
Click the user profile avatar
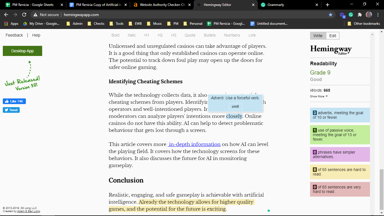(369, 15)
